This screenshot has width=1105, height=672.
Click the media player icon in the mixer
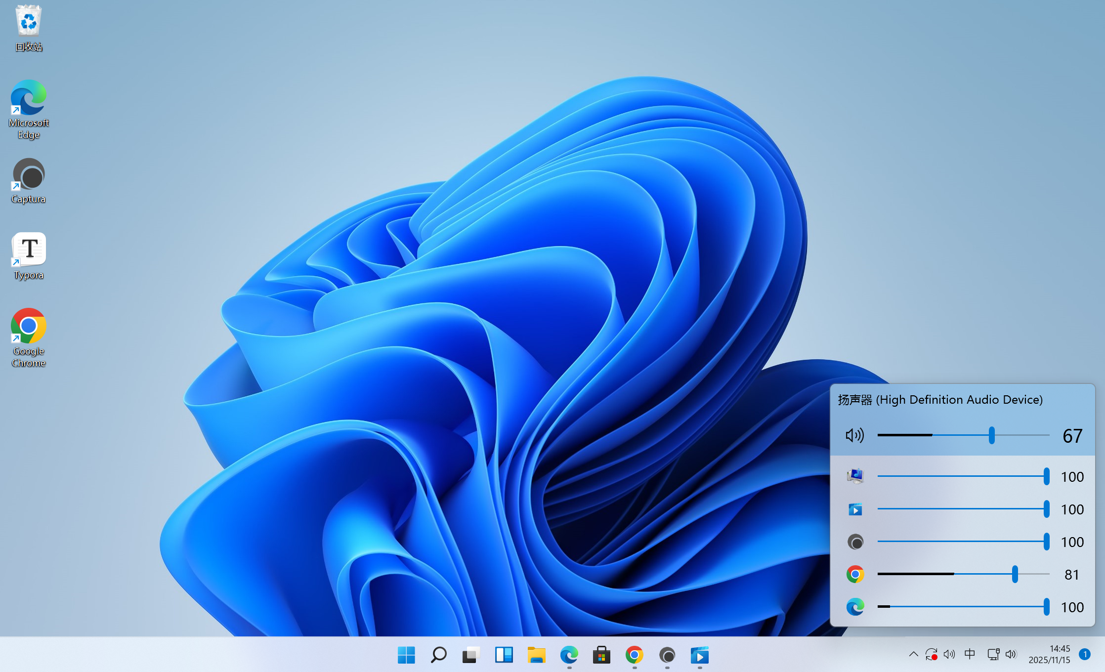[855, 509]
